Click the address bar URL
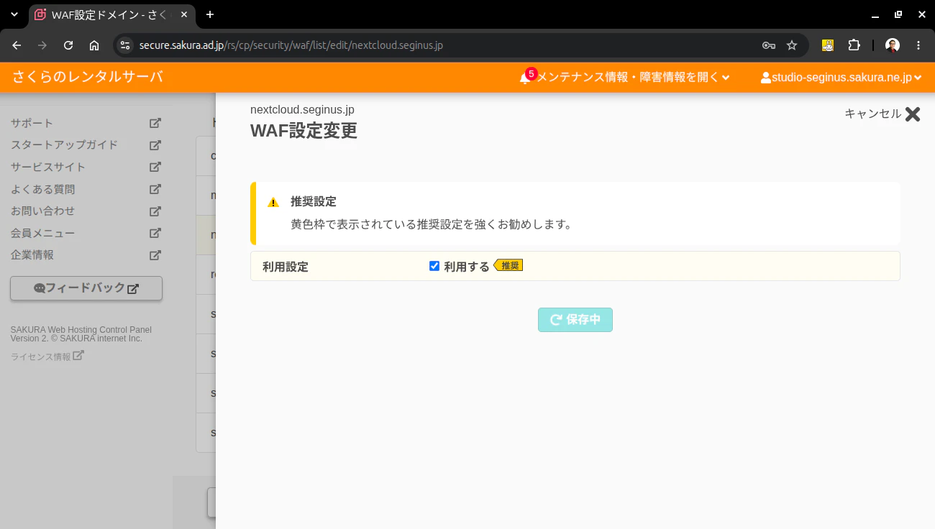 click(x=291, y=45)
